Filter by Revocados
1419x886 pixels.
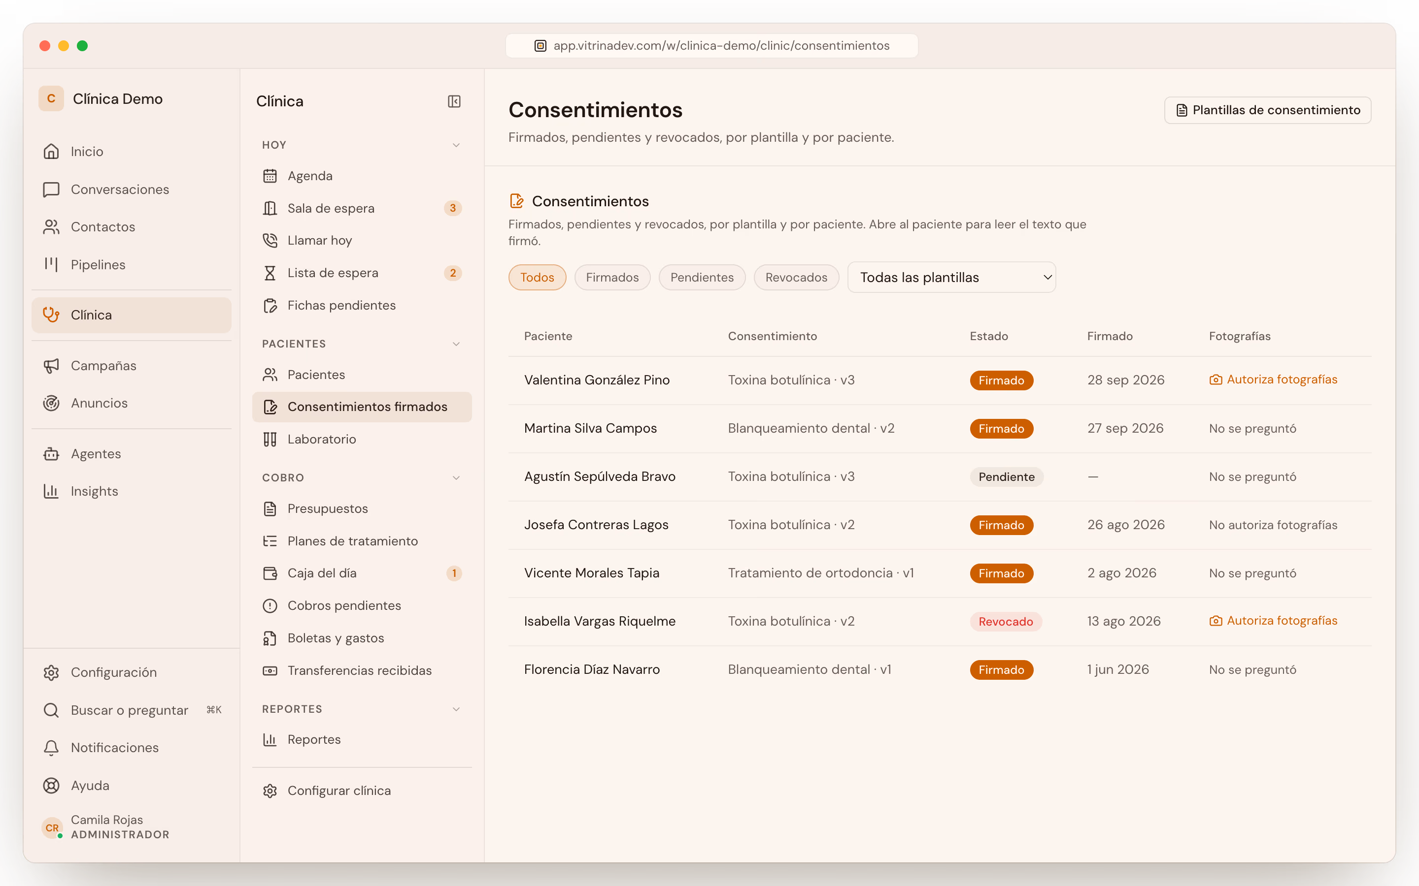796,277
